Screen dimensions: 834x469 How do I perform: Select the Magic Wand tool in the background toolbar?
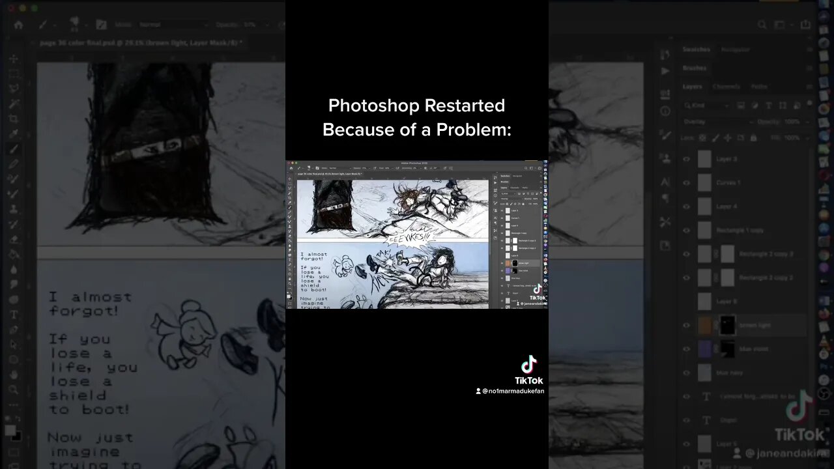pyautogui.click(x=14, y=104)
